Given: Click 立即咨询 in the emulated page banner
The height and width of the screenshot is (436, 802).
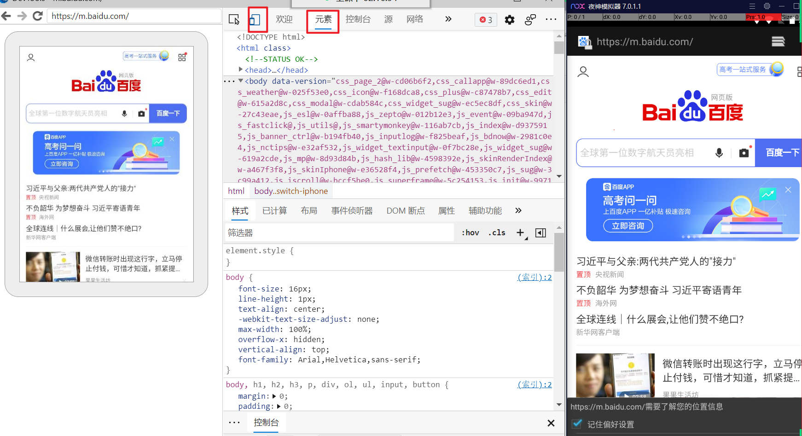Looking at the screenshot, I should click(x=62, y=164).
